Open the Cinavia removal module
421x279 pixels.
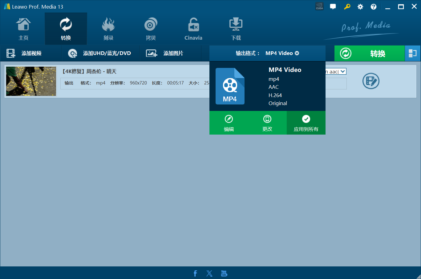click(193, 29)
